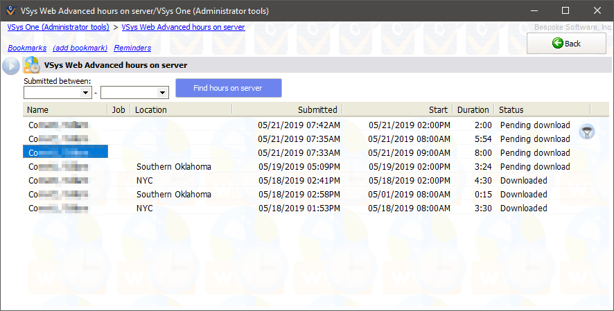The height and width of the screenshot is (311, 614).
Task: Open the Reminders link
Action: pos(132,48)
